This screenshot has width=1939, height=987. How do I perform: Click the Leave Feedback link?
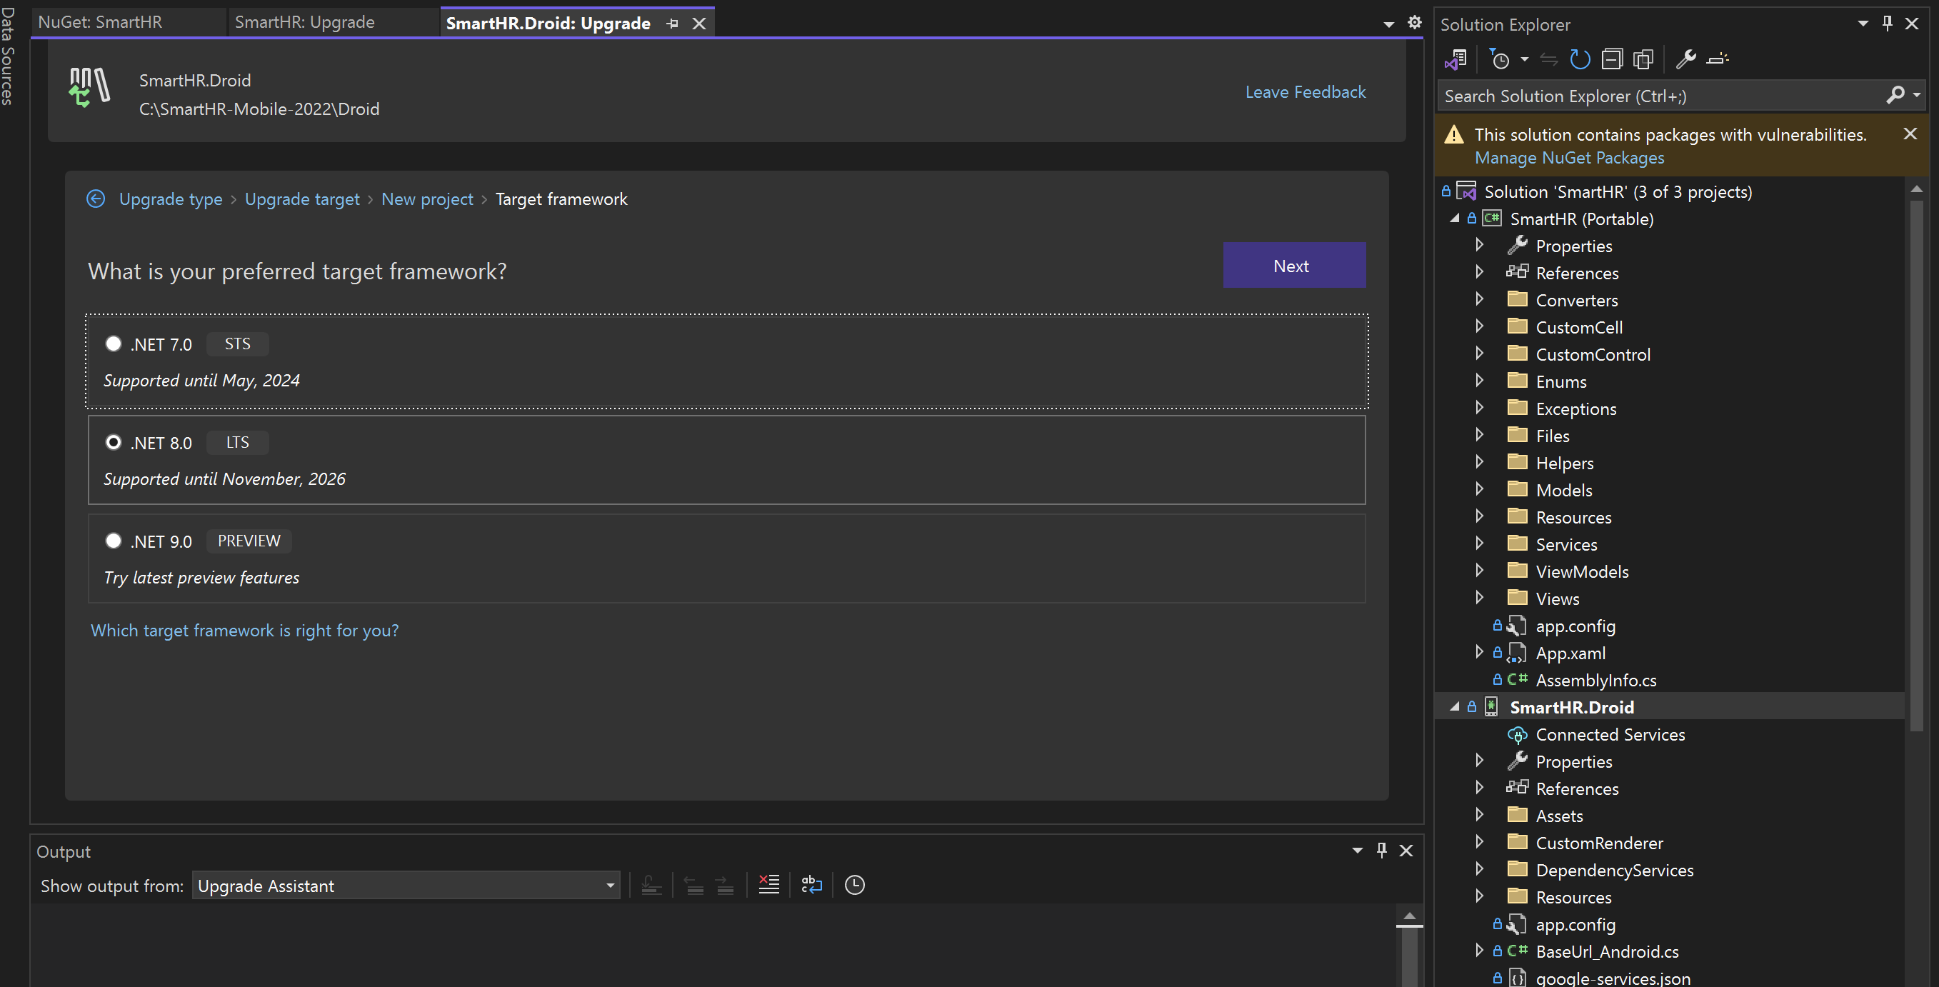click(x=1305, y=92)
